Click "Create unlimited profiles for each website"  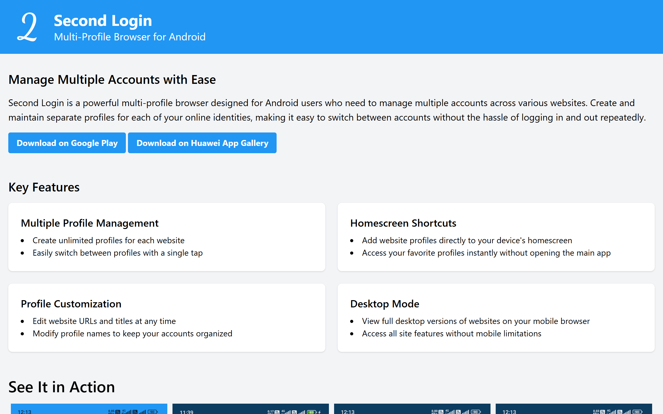[x=109, y=240]
